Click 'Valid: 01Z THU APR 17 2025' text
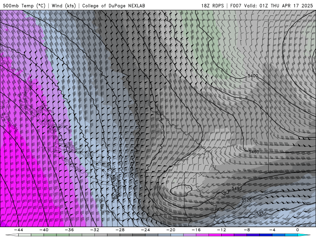The image size is (316, 237). click(278, 6)
